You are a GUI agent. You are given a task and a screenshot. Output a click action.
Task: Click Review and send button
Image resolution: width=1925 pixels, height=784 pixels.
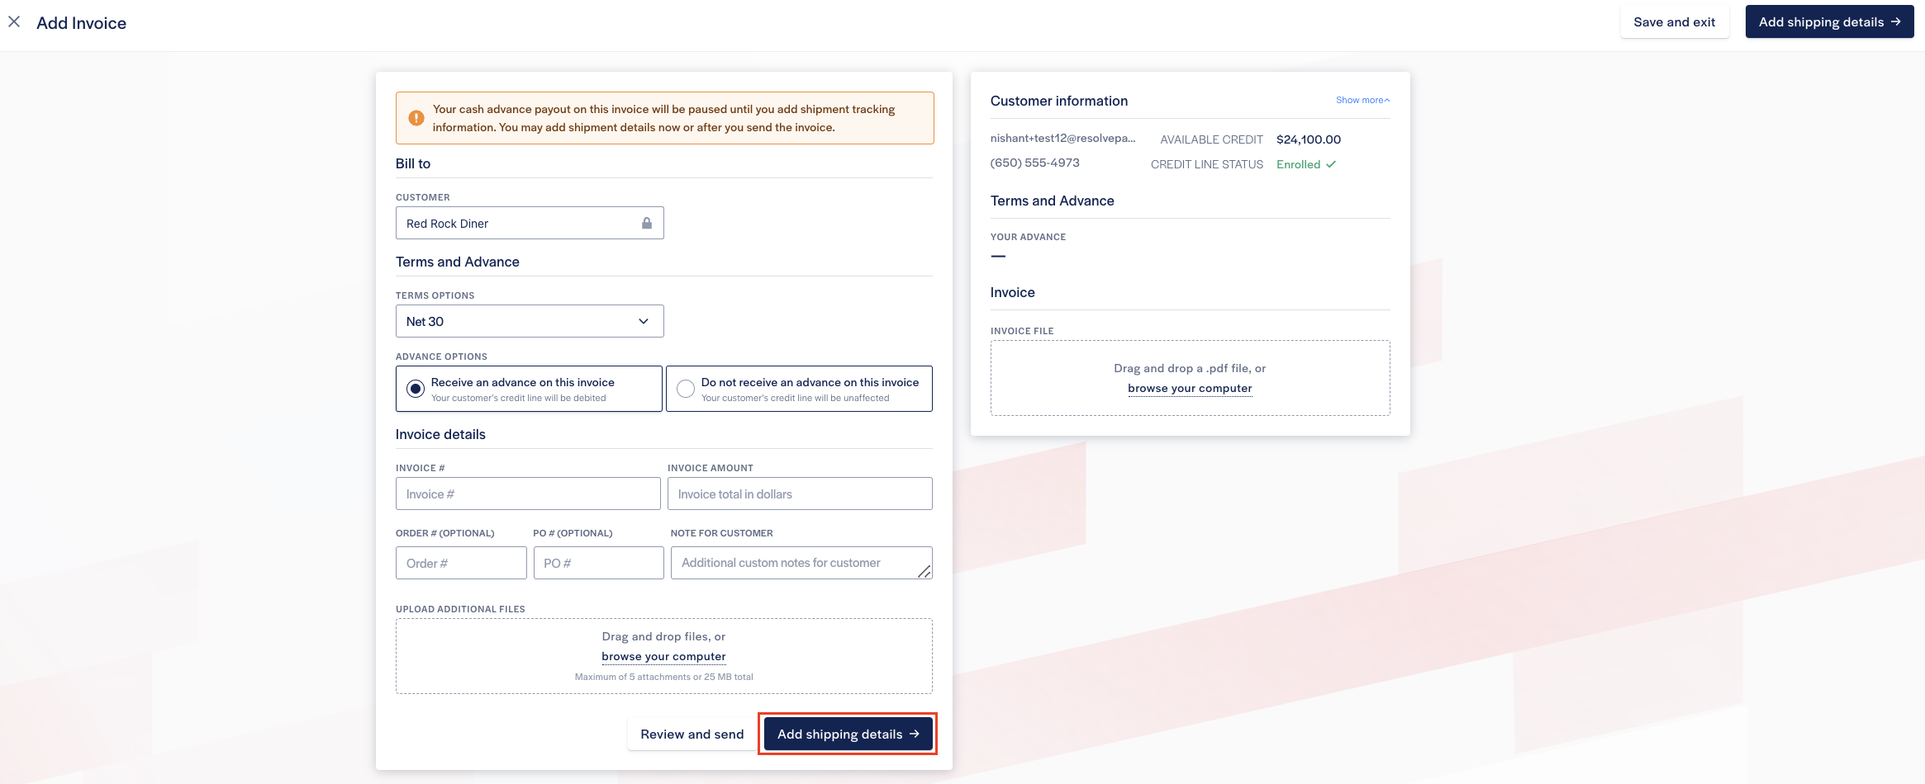tap(692, 734)
